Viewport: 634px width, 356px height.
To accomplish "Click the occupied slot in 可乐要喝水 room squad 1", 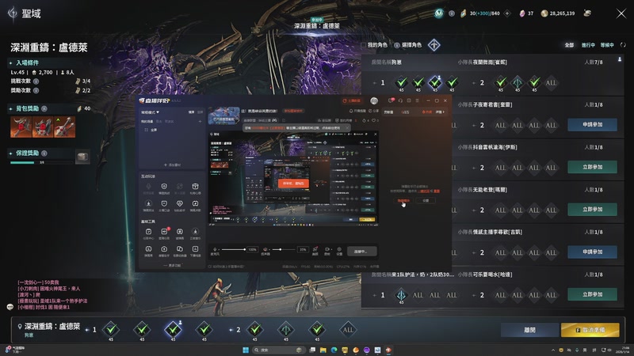I will tap(401, 295).
